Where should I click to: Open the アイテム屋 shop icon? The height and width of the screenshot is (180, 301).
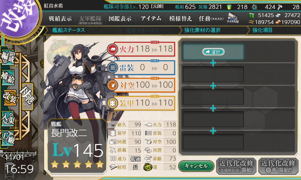(x=233, y=18)
